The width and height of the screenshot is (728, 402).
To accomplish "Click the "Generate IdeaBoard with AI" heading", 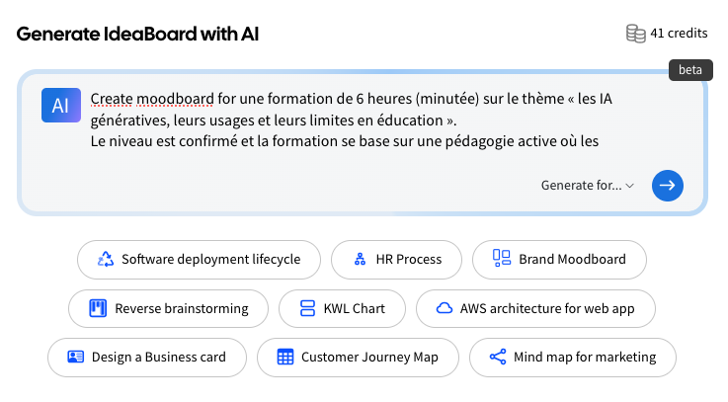I will [x=137, y=34].
